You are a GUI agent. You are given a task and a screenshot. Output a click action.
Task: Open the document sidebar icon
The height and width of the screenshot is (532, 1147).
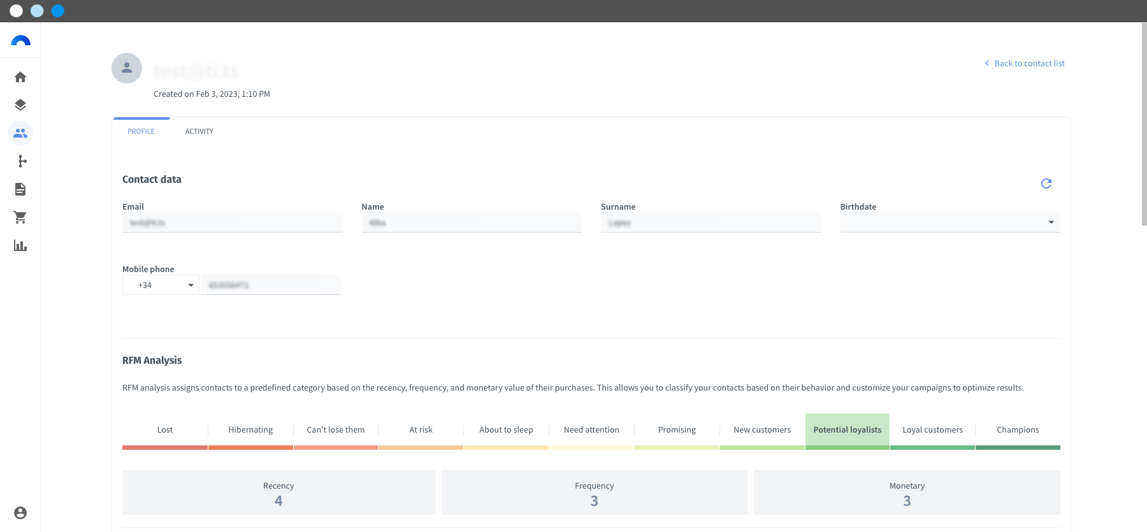20,189
